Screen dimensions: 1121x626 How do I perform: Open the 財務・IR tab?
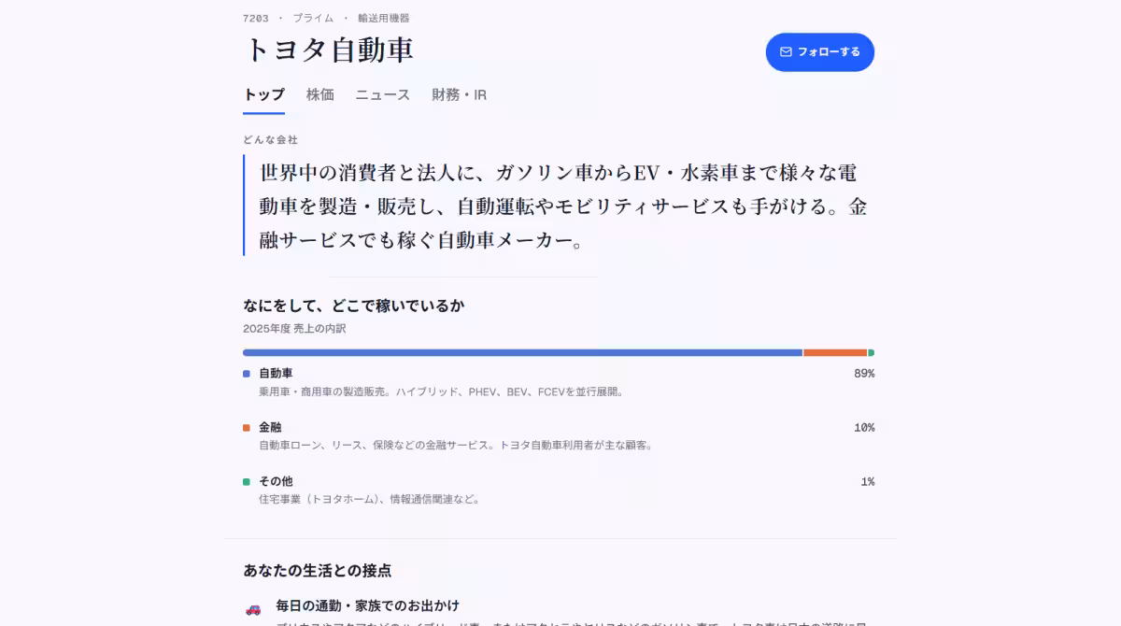(x=459, y=94)
